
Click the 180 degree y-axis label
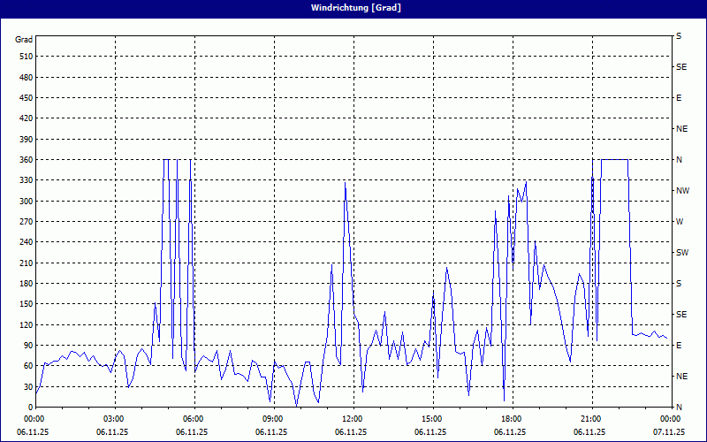coord(25,284)
